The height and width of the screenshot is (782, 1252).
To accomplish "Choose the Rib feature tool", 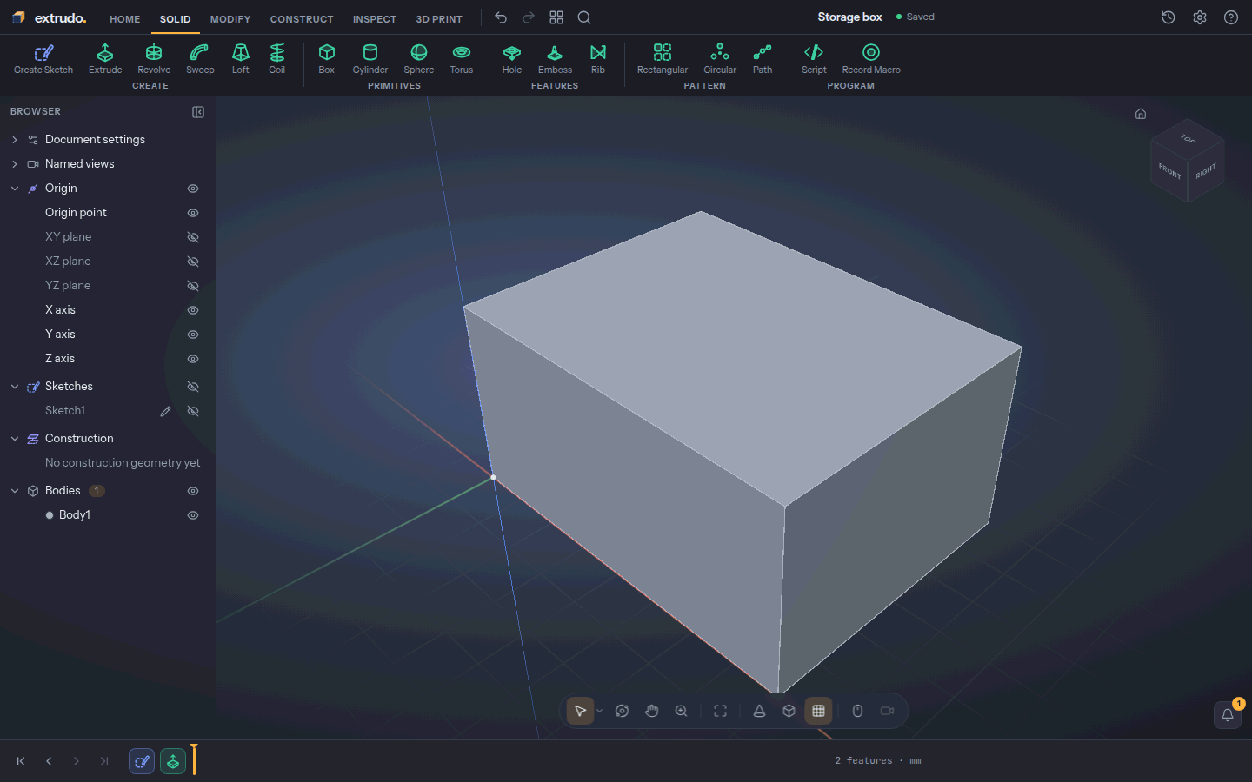I will 598,59.
